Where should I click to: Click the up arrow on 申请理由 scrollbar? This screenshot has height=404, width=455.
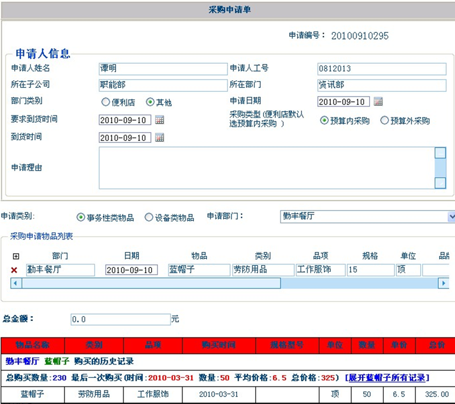coord(440,152)
